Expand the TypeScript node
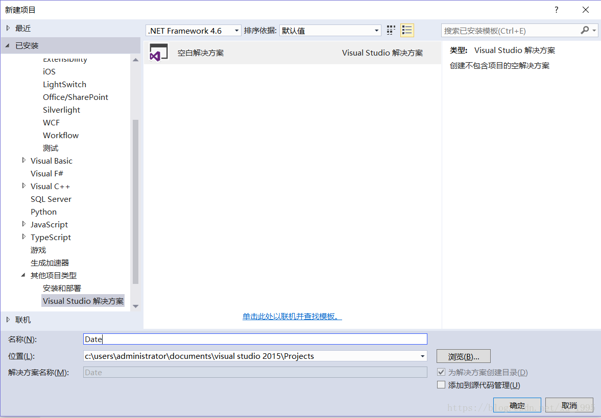This screenshot has height=418, width=601. 24,237
